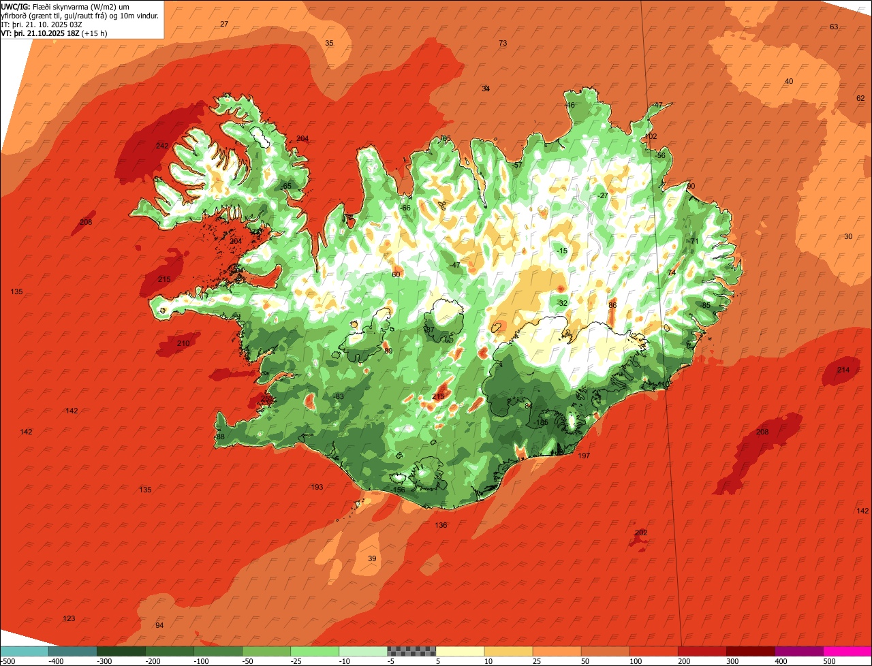The image size is (872, 666).
Task: Click the land value -83
Action: pyautogui.click(x=339, y=396)
